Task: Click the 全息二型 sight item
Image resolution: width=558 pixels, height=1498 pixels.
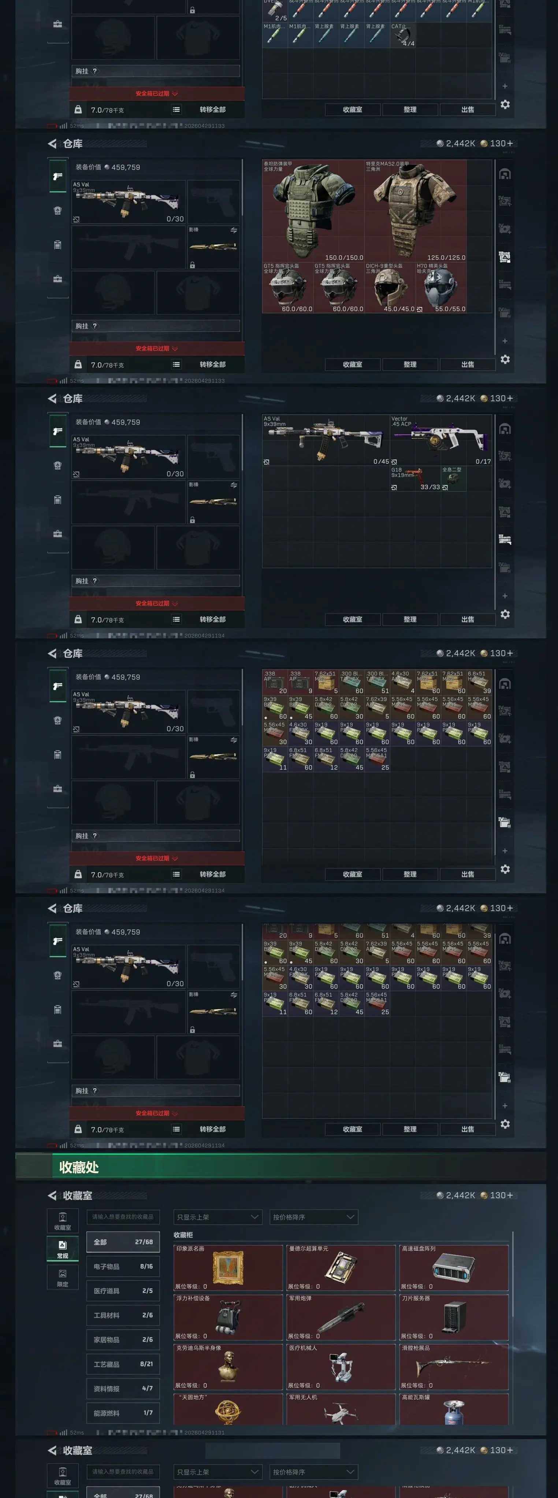Action: 453,479
